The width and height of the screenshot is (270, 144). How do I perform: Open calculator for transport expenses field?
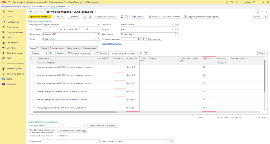coord(143,39)
